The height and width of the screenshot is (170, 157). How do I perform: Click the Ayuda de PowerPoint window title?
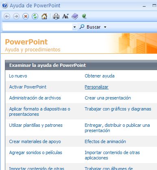35,6
